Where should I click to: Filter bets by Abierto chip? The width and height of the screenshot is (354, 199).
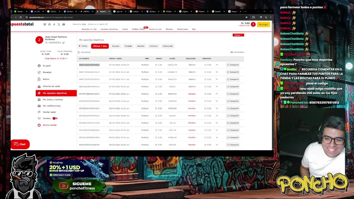[x=141, y=46]
